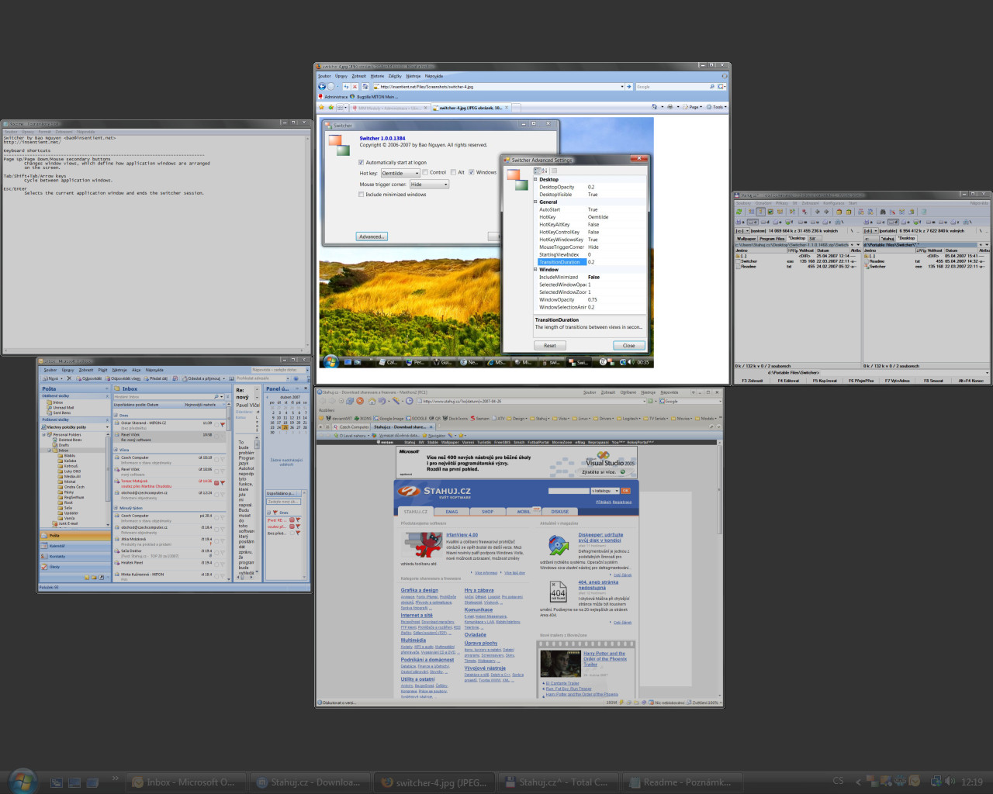Click Total Commander refresh icon

739,211
